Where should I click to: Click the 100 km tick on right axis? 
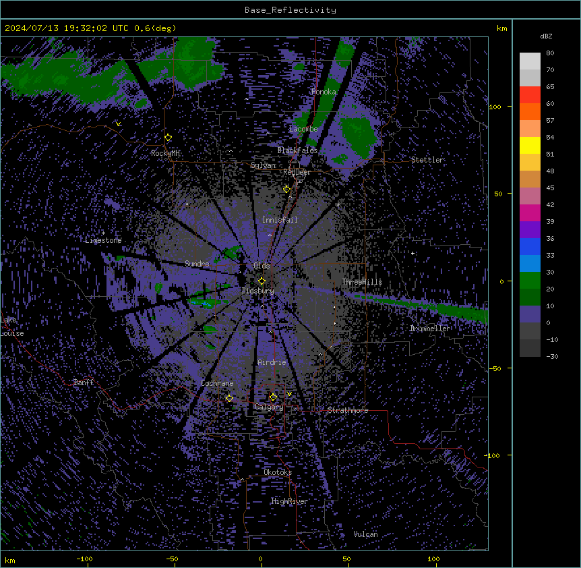point(495,107)
